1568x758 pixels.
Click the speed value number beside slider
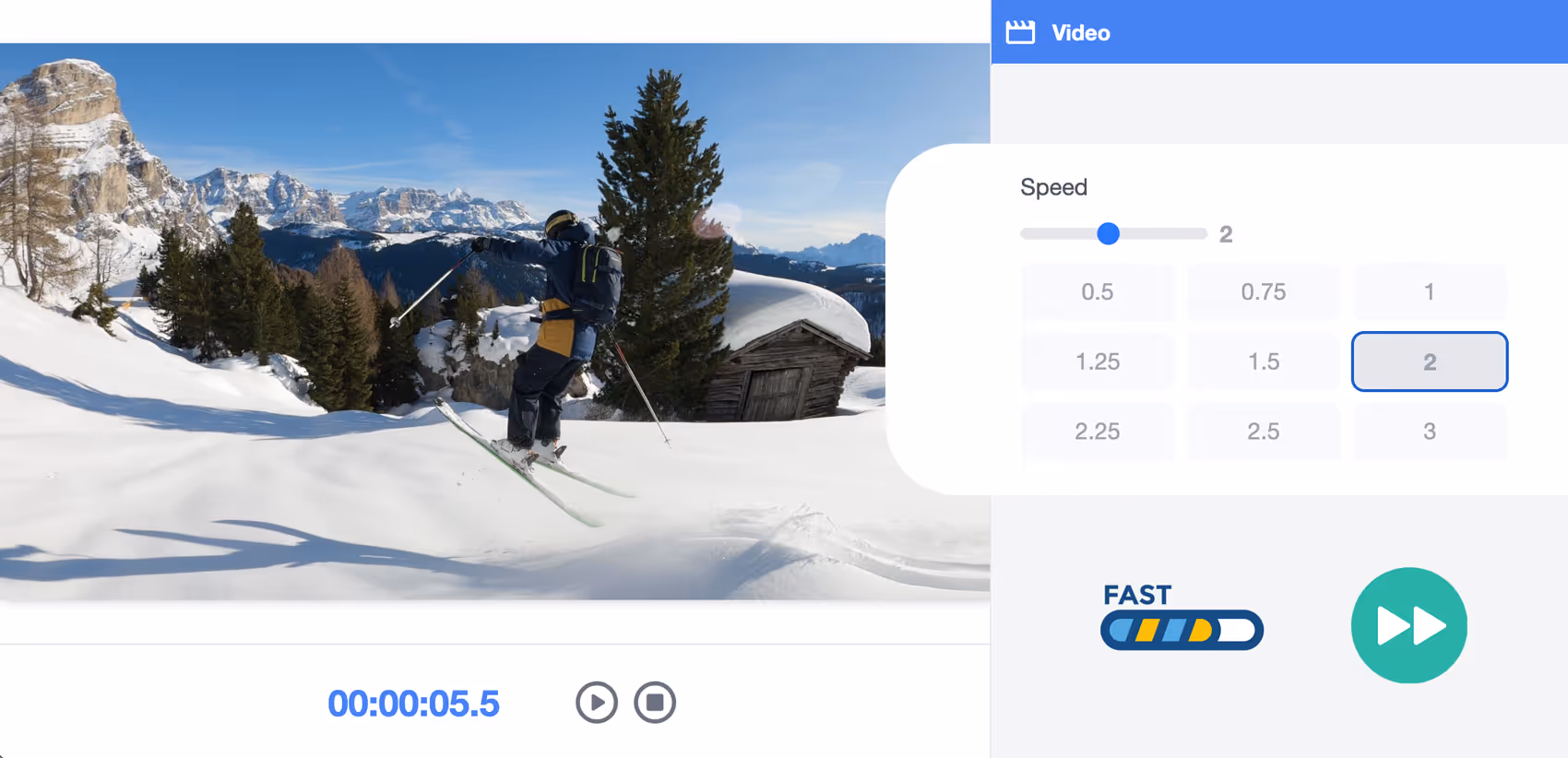click(x=1226, y=234)
